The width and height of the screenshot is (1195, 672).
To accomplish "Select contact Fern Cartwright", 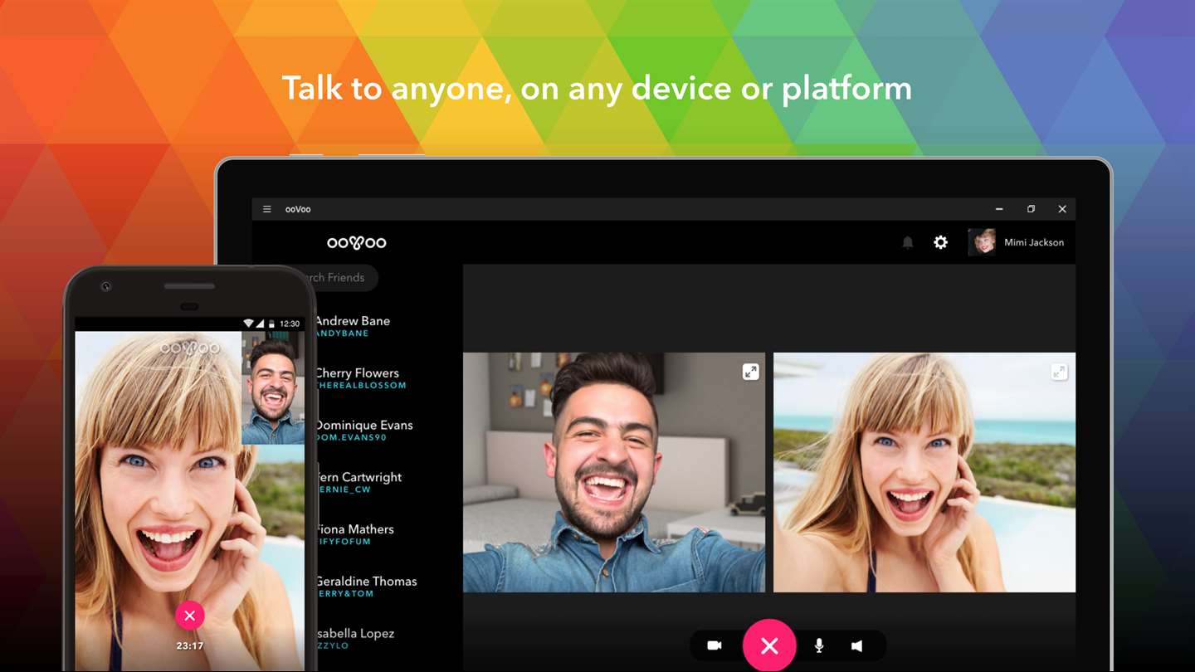I will click(359, 483).
